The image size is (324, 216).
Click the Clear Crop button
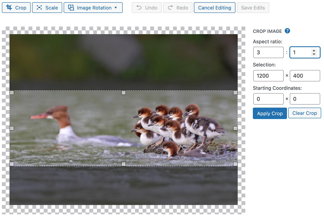pos(305,113)
